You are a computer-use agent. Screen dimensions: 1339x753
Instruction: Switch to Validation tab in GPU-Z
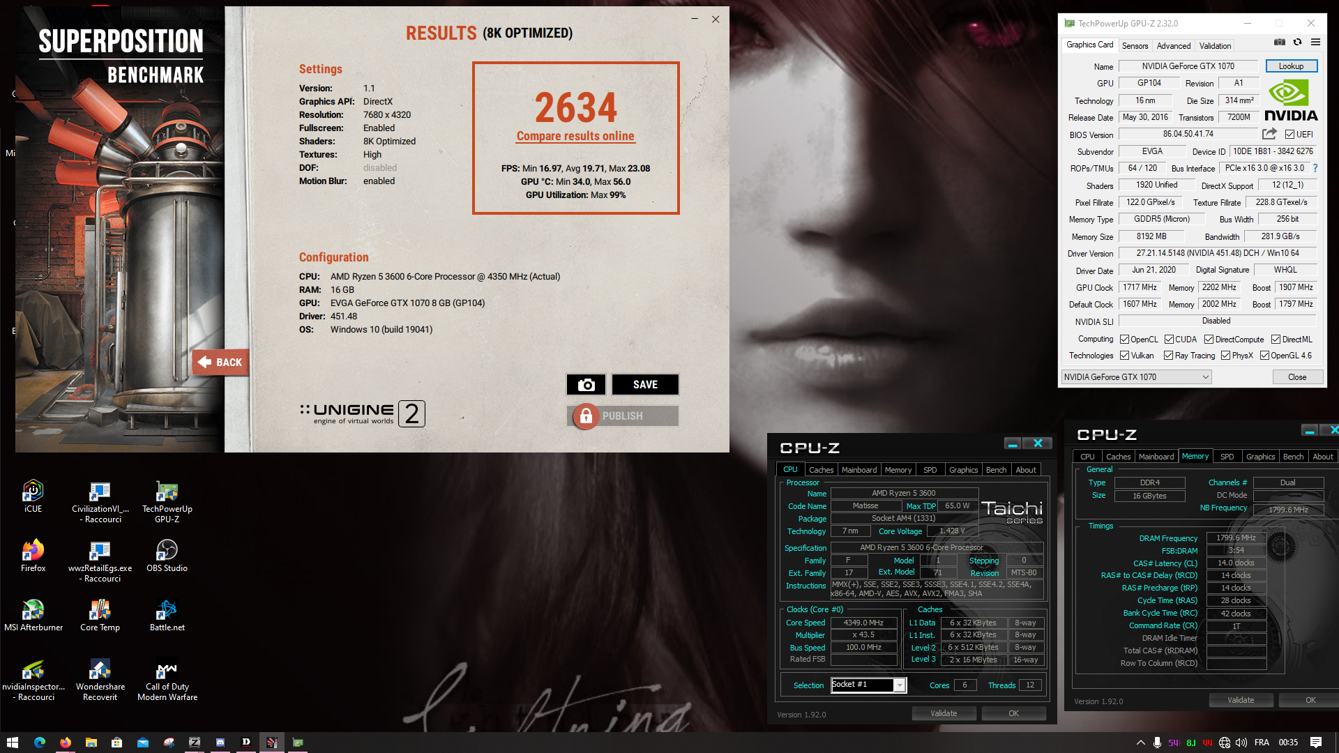[x=1215, y=46]
